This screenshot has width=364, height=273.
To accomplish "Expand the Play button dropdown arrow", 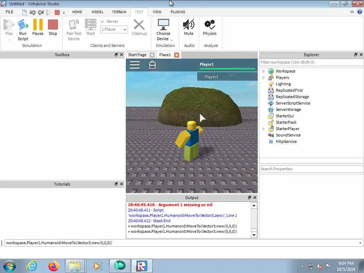I will tap(9, 40).
